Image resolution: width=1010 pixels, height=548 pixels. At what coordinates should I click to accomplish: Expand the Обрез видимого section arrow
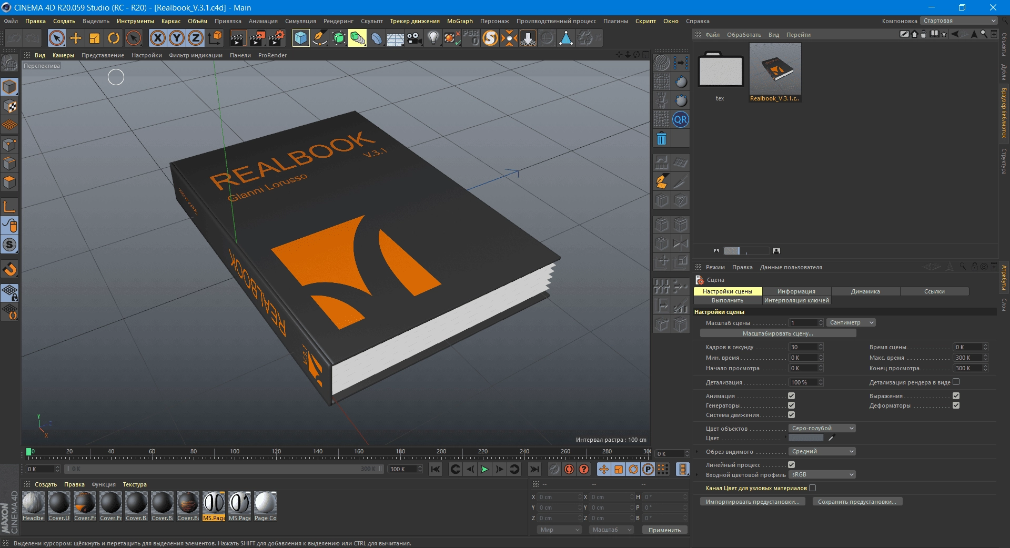[x=698, y=452]
